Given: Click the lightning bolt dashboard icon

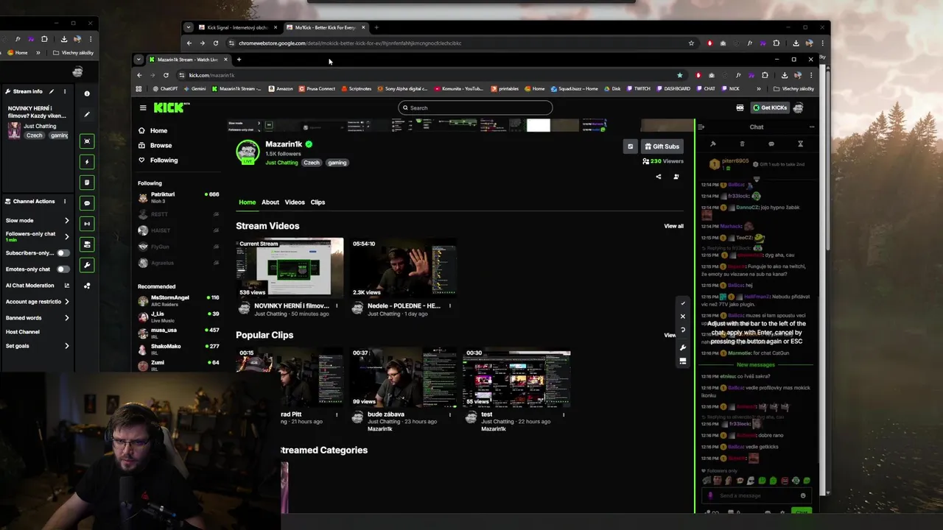Looking at the screenshot, I should pyautogui.click(x=87, y=162).
